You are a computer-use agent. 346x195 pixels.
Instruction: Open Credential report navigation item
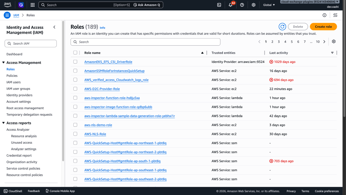point(19,155)
